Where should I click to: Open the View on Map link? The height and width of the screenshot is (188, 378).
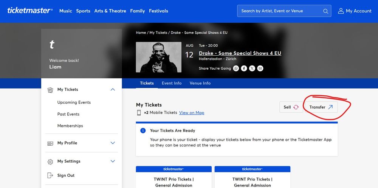(192, 113)
